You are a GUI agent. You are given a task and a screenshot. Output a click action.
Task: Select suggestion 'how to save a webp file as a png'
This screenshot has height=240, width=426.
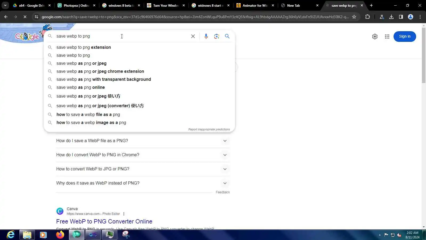click(x=139, y=114)
